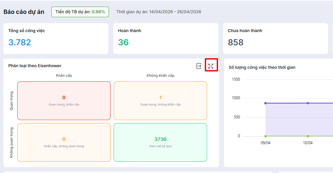Select the urgent, not important quadrant
This screenshot has width=333, height=173.
tap(64, 142)
